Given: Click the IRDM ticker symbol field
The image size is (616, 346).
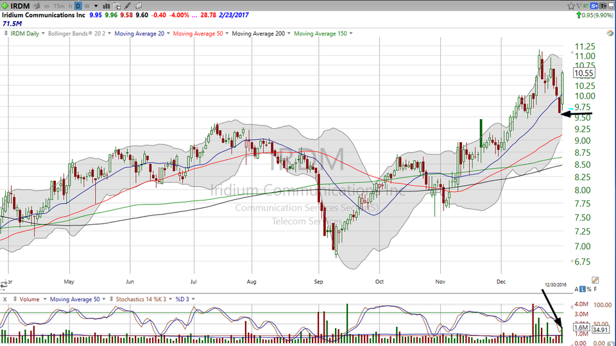Looking at the screenshot, I should click(20, 6).
